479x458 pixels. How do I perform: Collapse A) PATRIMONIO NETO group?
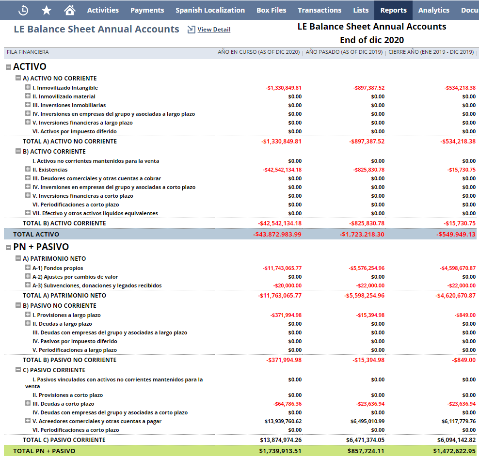(x=18, y=258)
